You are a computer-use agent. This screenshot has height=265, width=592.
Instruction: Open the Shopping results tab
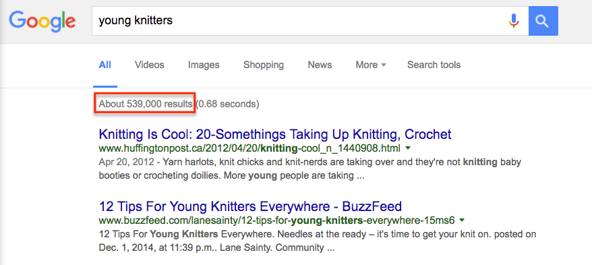264,65
